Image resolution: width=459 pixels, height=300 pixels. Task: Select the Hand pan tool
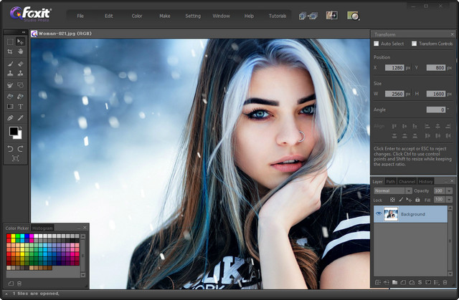point(20,52)
